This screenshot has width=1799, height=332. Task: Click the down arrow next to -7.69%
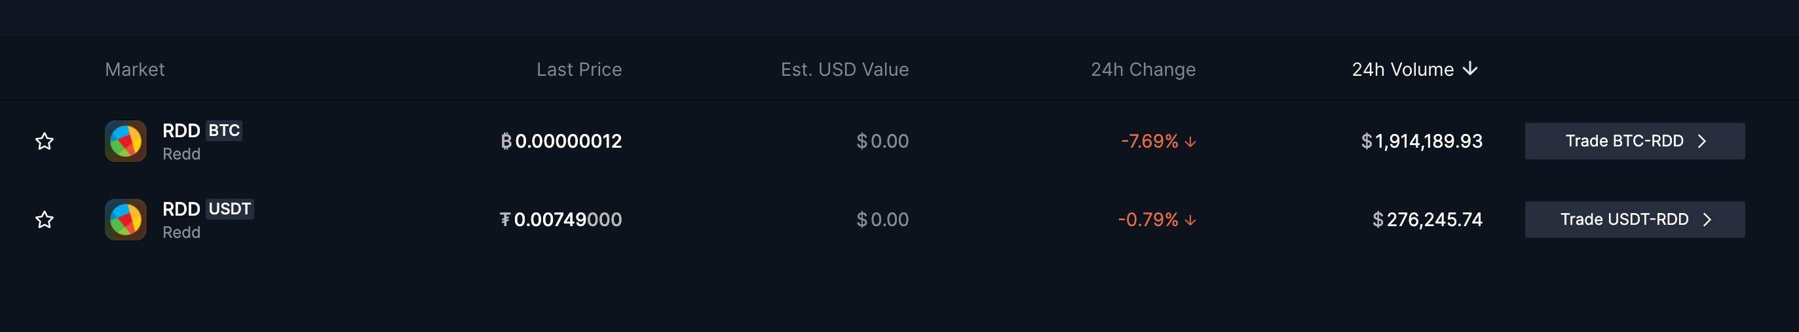click(1191, 142)
